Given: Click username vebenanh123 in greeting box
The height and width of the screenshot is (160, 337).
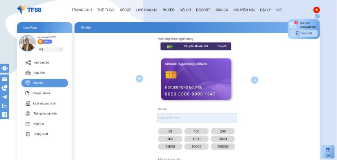Looking at the screenshot, I should [308, 27].
